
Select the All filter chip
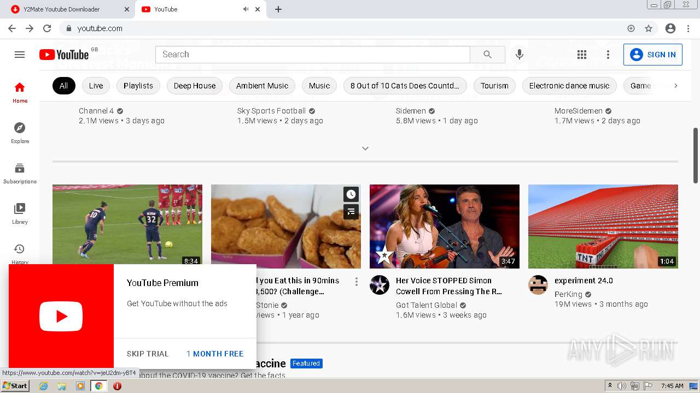(x=64, y=86)
